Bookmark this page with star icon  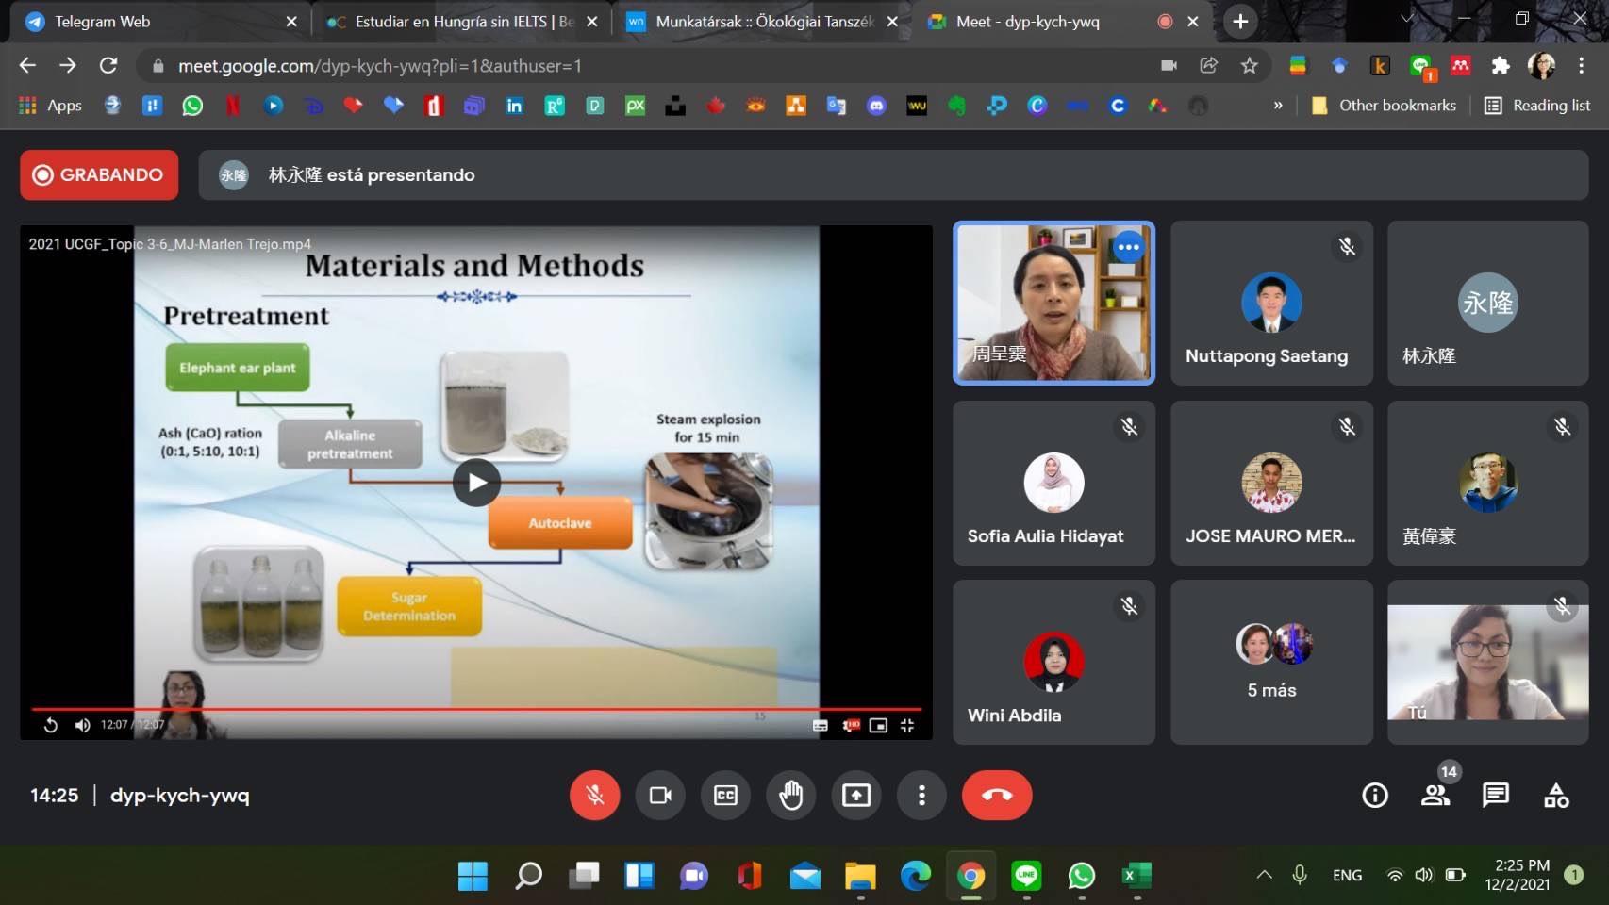pyautogui.click(x=1249, y=65)
